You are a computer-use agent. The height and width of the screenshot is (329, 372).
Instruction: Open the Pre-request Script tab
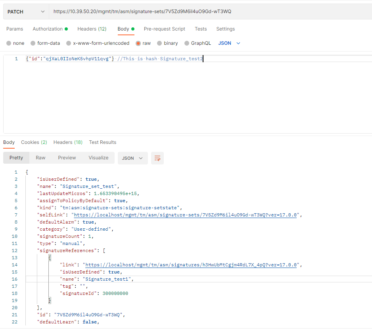[165, 29]
